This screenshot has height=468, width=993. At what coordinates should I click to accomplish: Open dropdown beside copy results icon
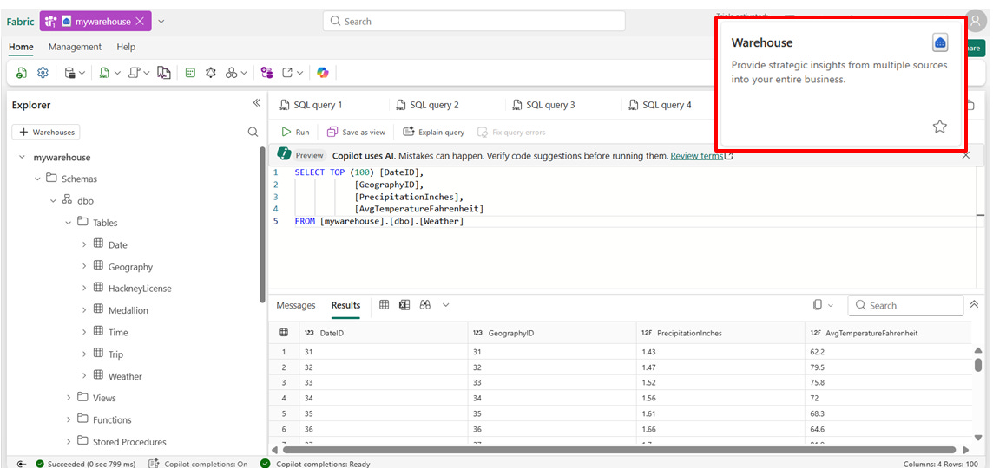(x=830, y=305)
